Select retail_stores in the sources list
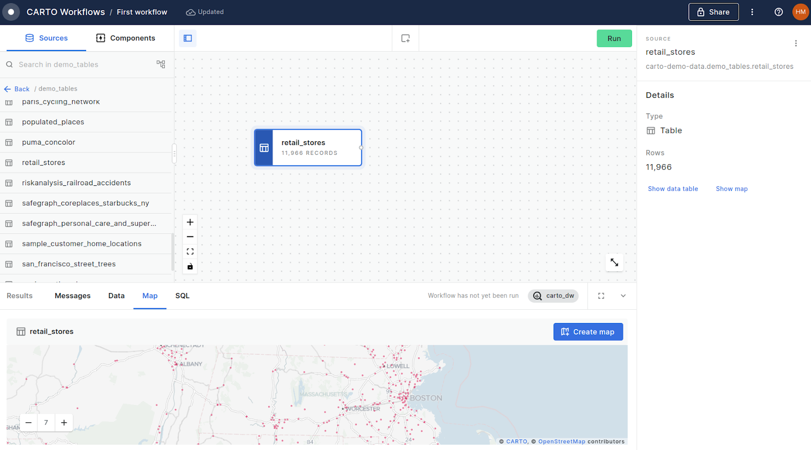 point(86,162)
